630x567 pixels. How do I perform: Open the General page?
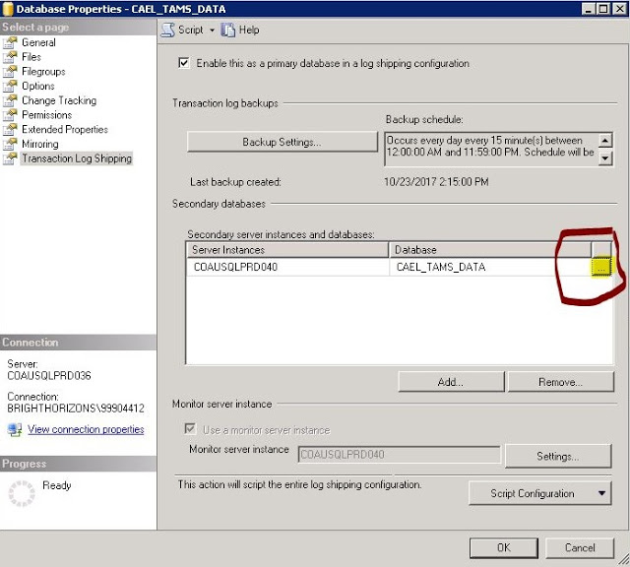coord(38,42)
